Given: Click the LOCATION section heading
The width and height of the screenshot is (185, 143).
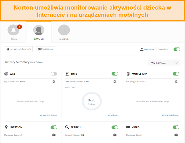Looking at the screenshot, I should point(16,127).
